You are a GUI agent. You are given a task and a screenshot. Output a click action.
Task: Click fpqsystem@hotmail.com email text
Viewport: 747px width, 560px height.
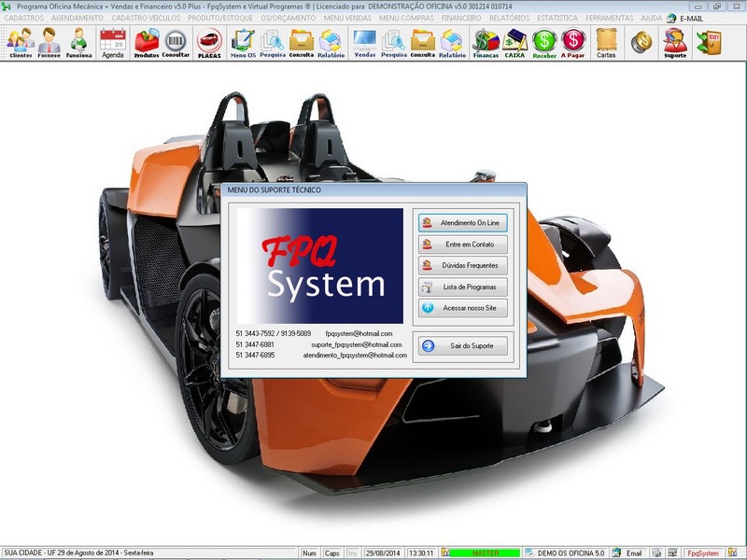click(x=359, y=334)
